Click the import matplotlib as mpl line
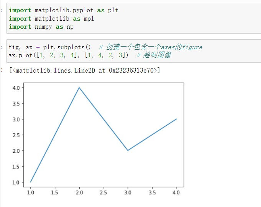 tap(51, 19)
